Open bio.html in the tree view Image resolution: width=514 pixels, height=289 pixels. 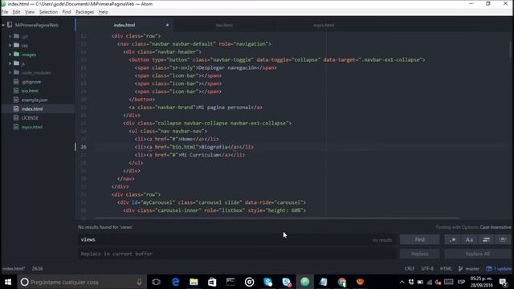pos(30,91)
